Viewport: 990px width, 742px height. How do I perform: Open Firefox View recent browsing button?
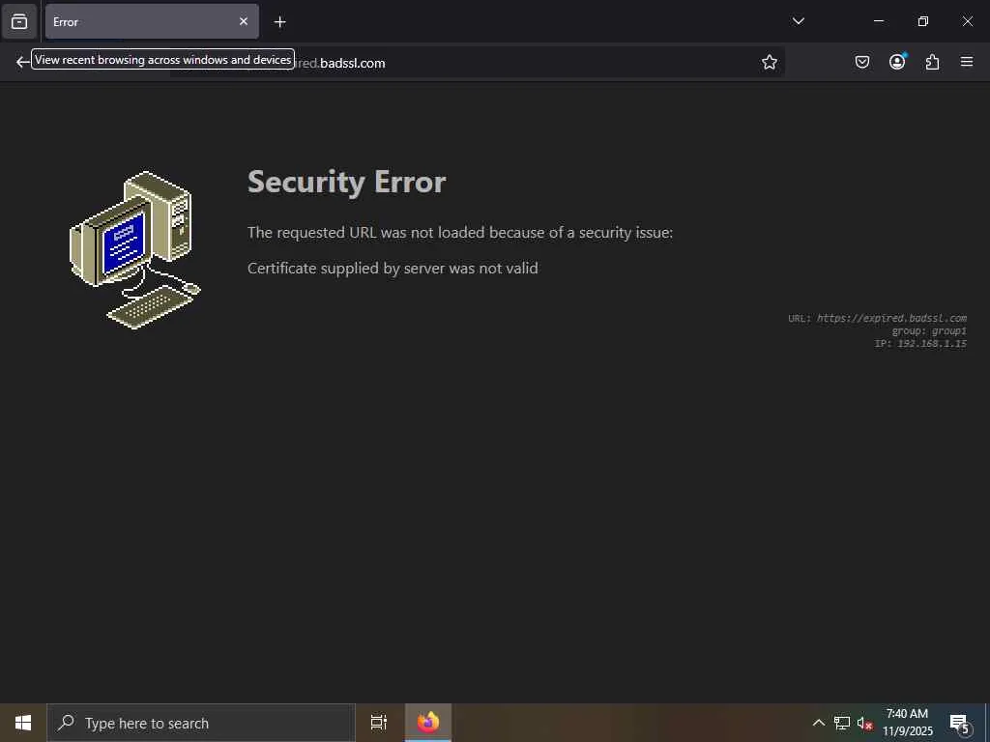[19, 21]
